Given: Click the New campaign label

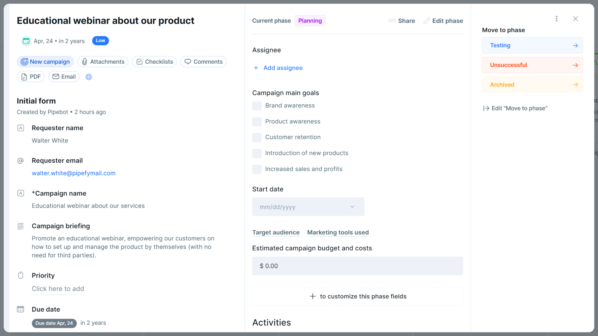Looking at the screenshot, I should [x=45, y=62].
